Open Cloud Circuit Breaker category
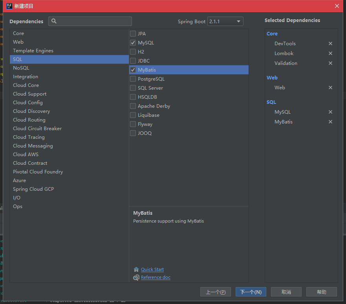The image size is (346, 304). 69,128
